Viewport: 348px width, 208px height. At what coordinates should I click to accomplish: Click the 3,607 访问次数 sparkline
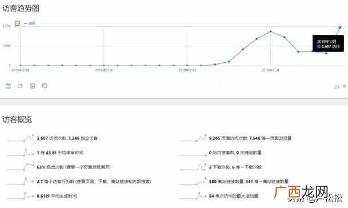point(20,138)
